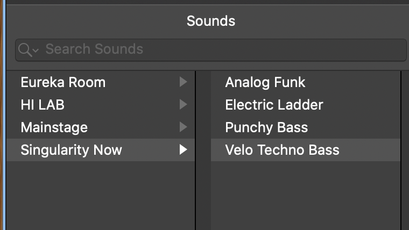Click empty space below Singularity Now
409x230 pixels.
pos(101,193)
